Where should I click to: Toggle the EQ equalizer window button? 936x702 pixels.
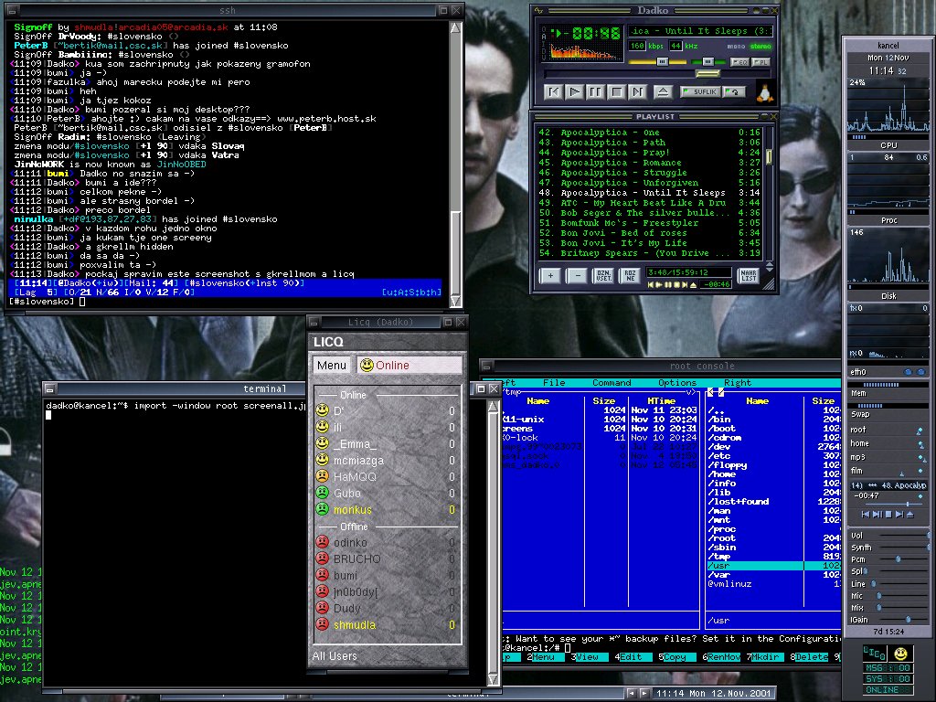click(x=740, y=62)
